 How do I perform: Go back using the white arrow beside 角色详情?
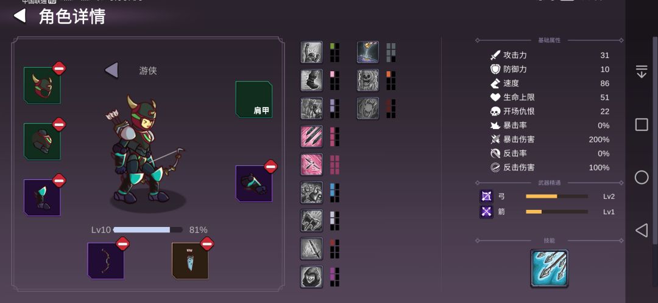(x=19, y=16)
